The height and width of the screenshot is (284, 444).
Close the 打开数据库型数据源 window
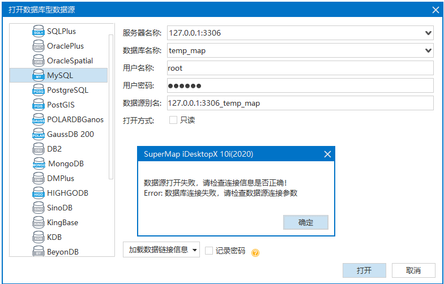click(x=436, y=10)
